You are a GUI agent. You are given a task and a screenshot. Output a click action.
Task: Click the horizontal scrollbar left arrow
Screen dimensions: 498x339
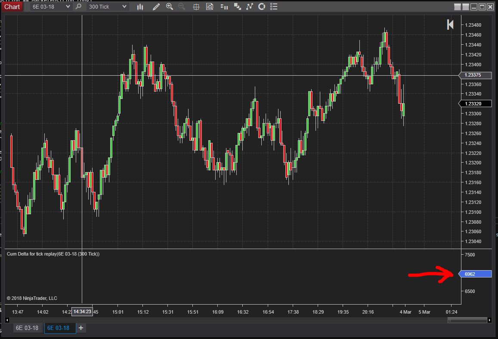(7, 320)
